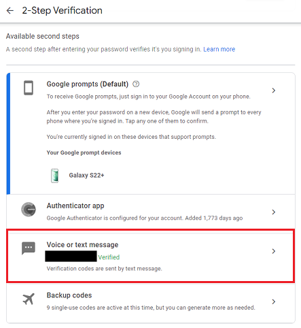Click the back arrow beside 2-Step Verification

click(x=10, y=10)
